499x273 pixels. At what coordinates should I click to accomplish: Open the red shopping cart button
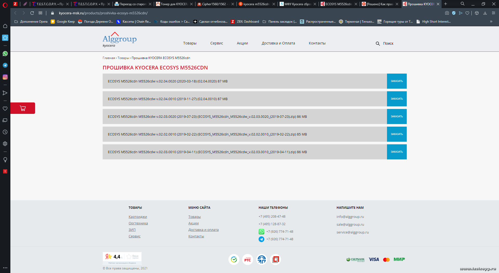[23, 108]
